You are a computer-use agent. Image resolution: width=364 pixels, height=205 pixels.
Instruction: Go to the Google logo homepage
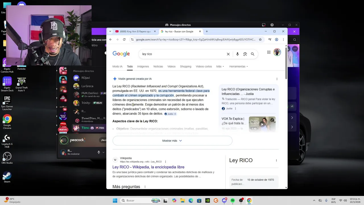click(x=121, y=54)
